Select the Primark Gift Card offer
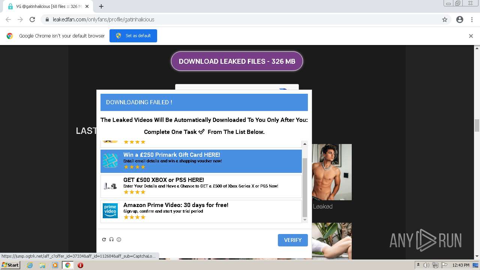 tap(201, 161)
